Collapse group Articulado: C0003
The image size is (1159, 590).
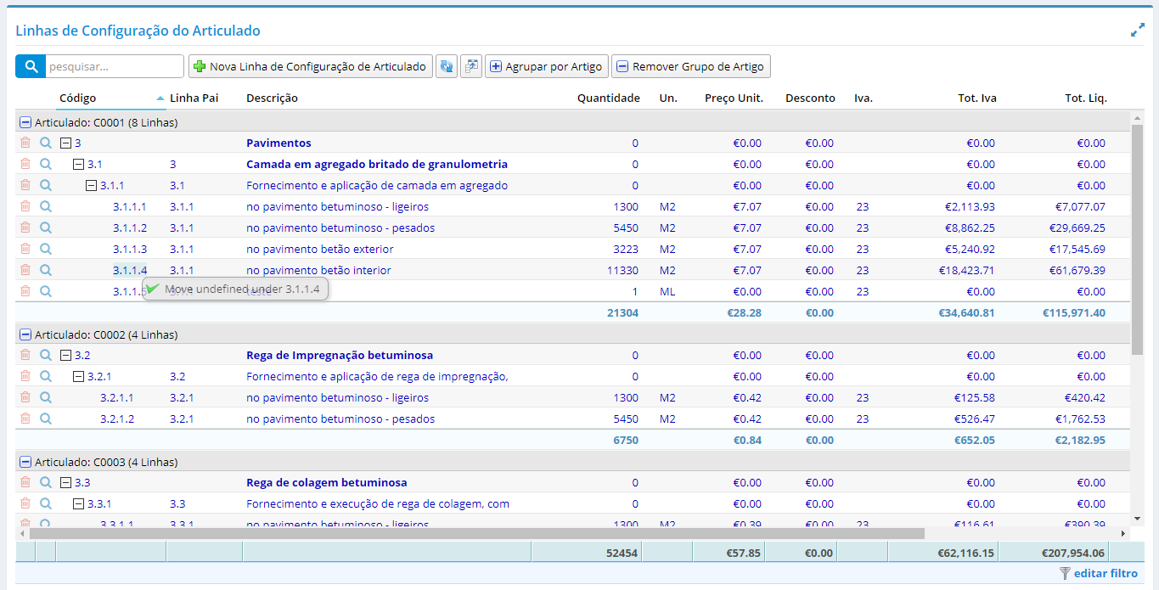point(25,462)
